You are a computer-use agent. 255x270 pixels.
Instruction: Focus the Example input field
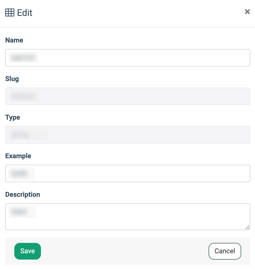click(128, 173)
